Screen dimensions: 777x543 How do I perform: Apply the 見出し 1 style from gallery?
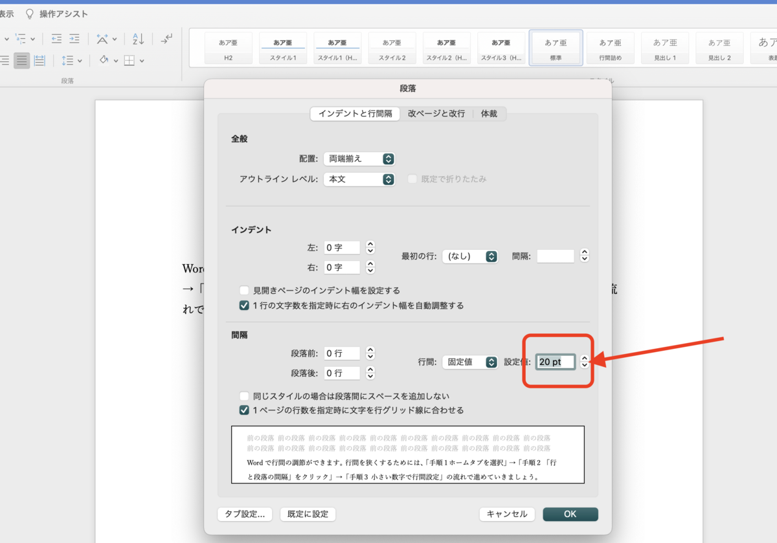tap(665, 47)
